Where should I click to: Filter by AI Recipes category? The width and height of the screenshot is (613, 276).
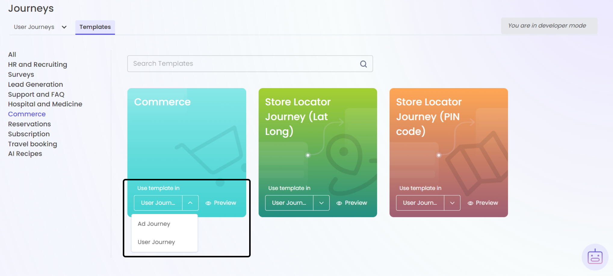point(25,154)
